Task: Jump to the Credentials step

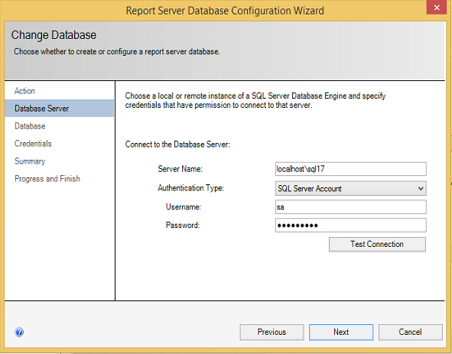Action: point(33,144)
